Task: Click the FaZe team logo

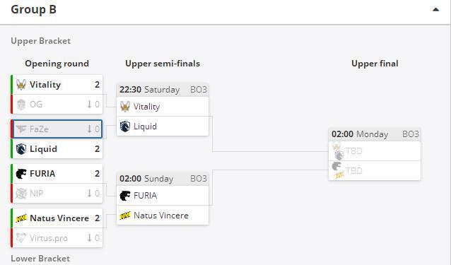Action: pos(21,129)
